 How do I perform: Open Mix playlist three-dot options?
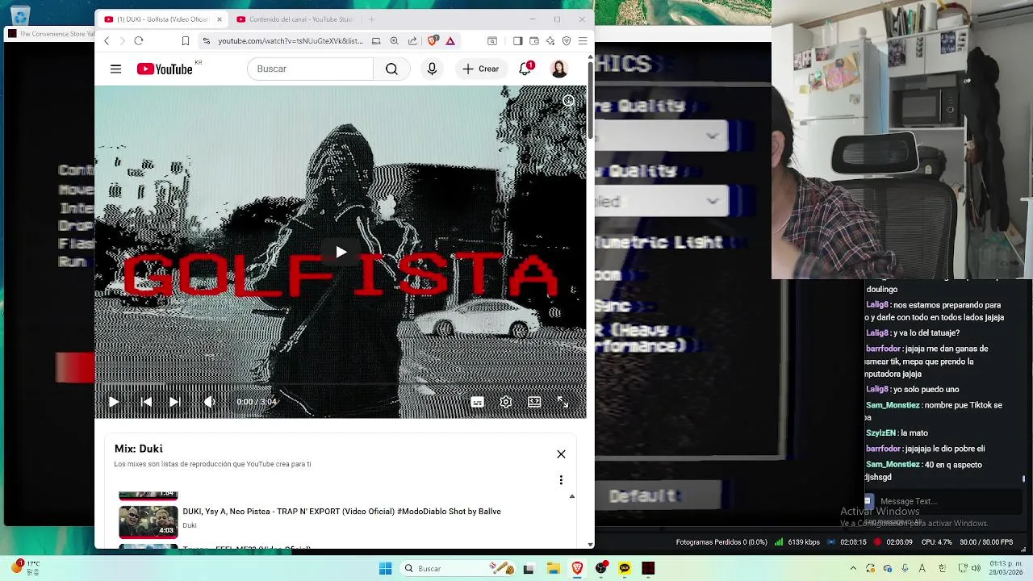tap(561, 480)
